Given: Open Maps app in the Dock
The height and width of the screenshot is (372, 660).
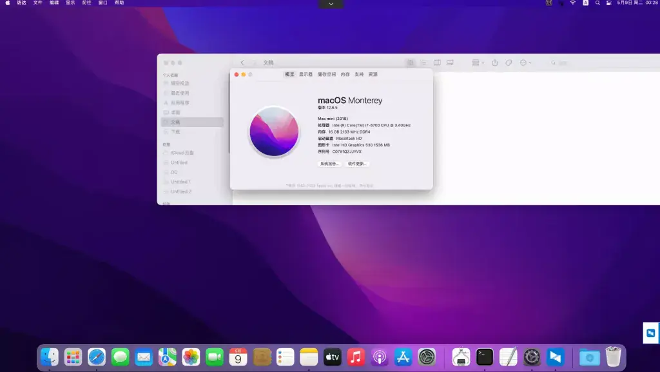Looking at the screenshot, I should click(168, 357).
